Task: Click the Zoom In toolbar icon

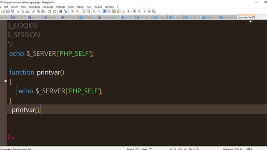Action: (72, 11)
